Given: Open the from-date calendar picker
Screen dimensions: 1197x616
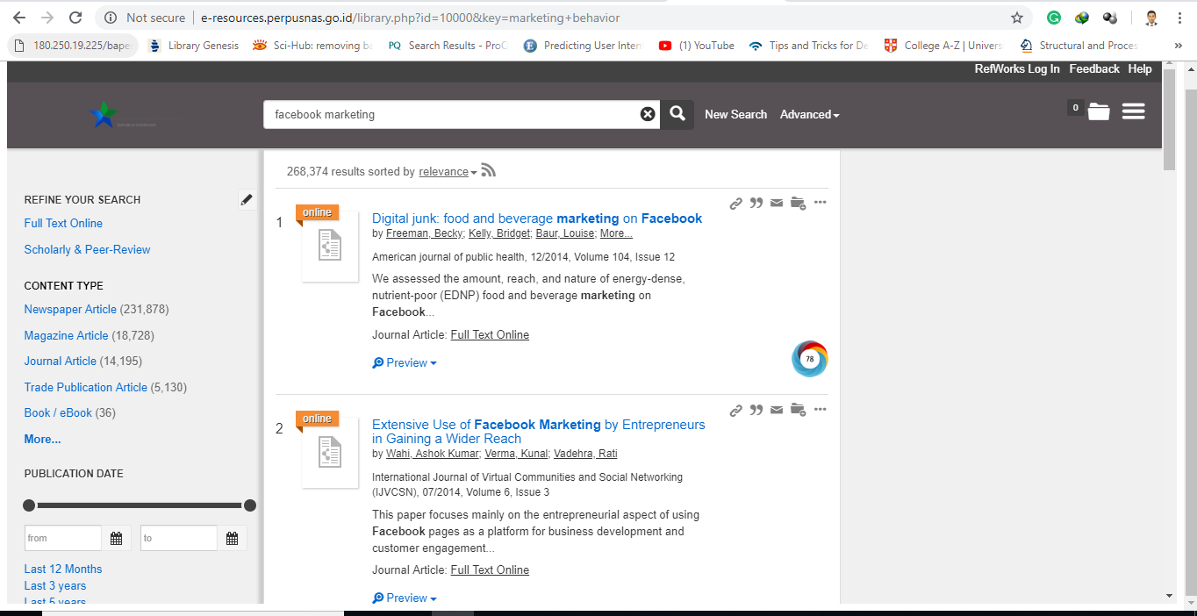Looking at the screenshot, I should [x=116, y=538].
